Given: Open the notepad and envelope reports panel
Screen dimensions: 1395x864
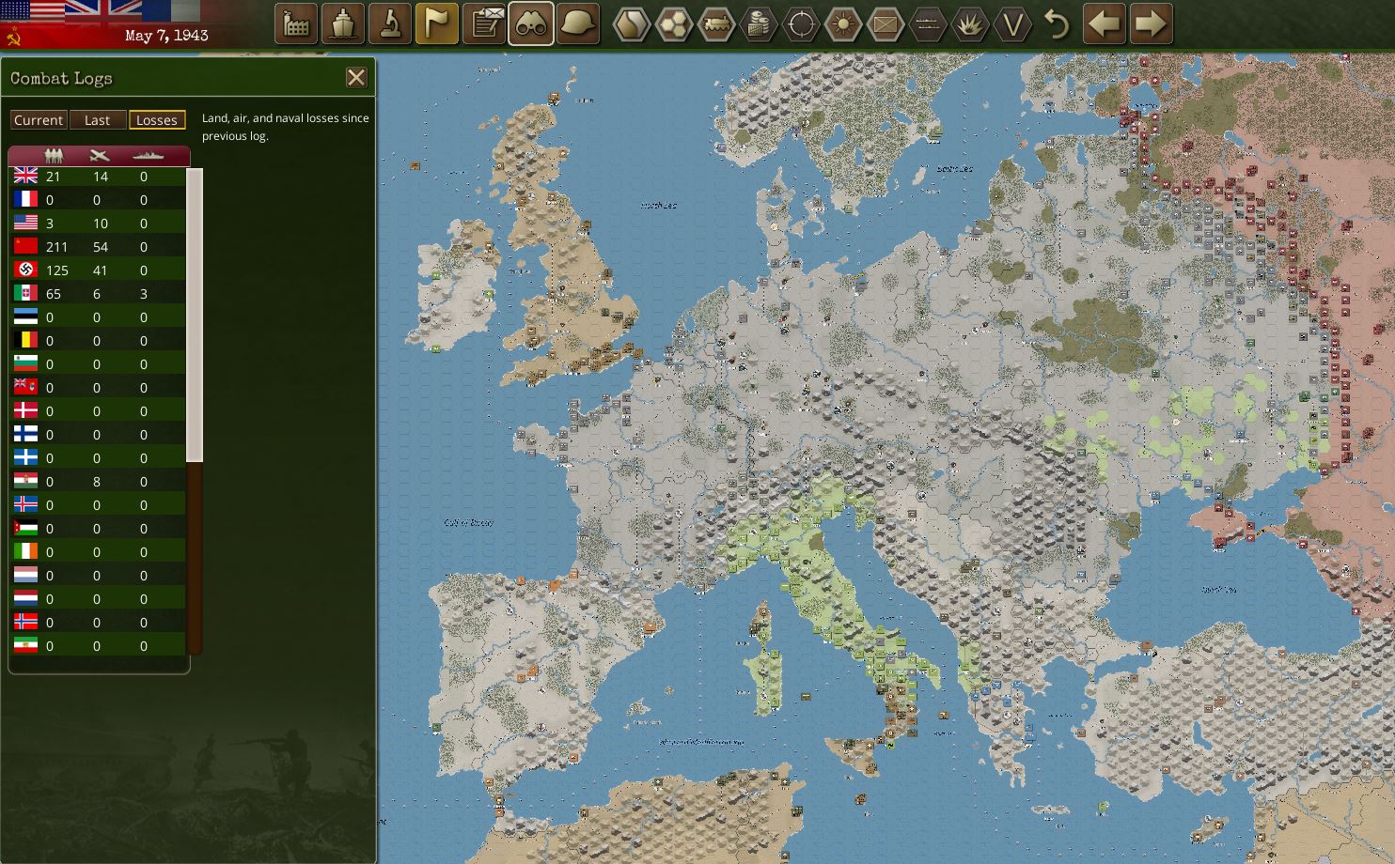Looking at the screenshot, I should click(484, 24).
